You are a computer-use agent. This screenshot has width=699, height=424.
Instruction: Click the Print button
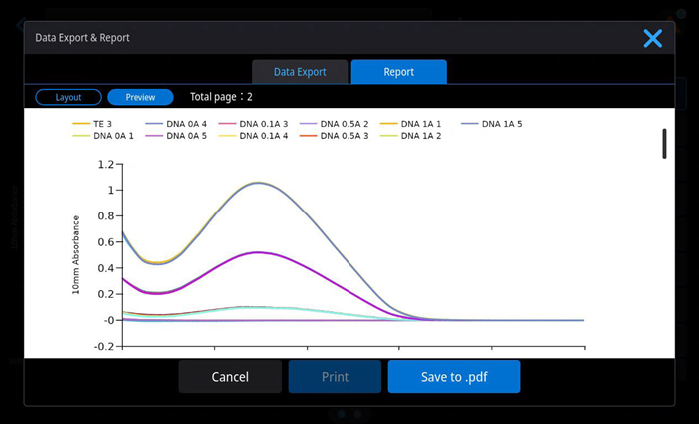tap(335, 377)
